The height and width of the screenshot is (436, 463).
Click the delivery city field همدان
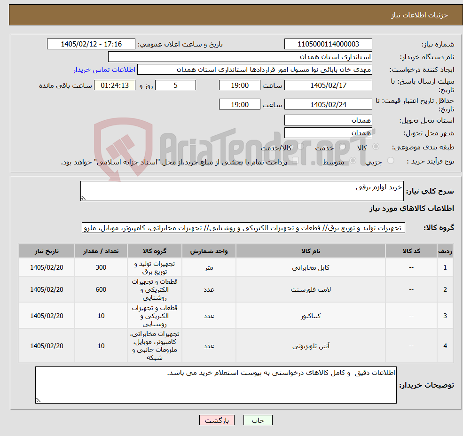328,133
